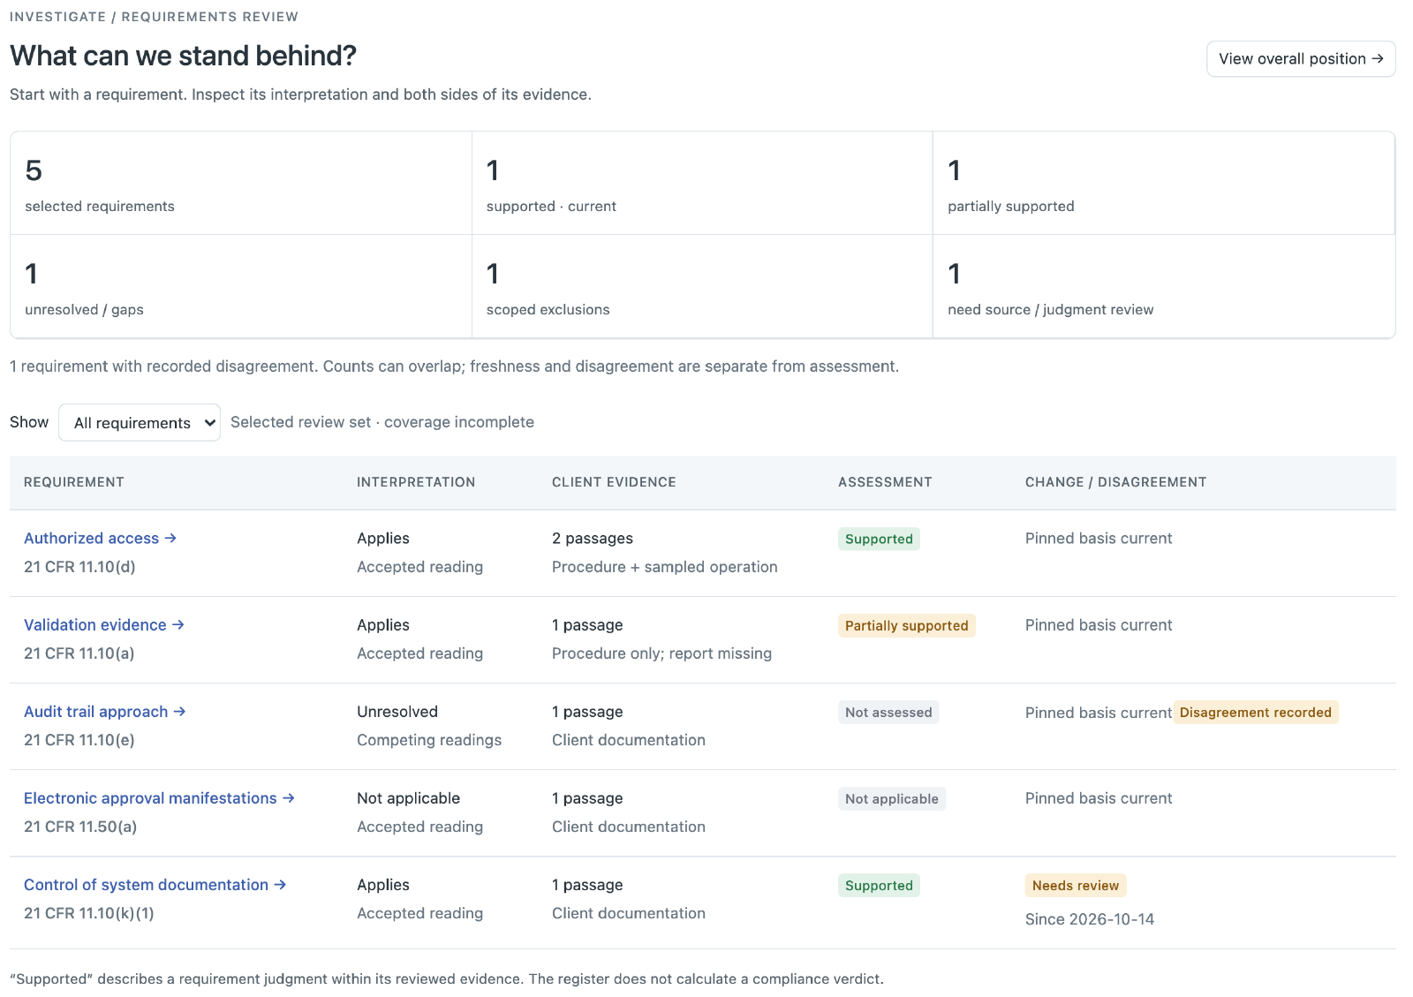Select the supported · current summary card
Screen dimensions: 1413x997
tap(702, 184)
